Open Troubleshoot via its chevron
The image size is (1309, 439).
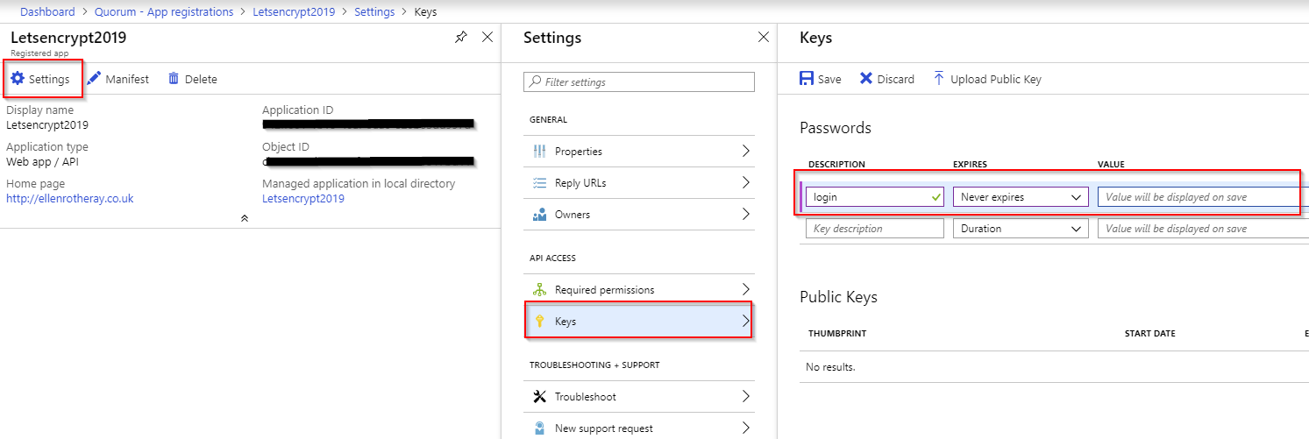pos(746,397)
